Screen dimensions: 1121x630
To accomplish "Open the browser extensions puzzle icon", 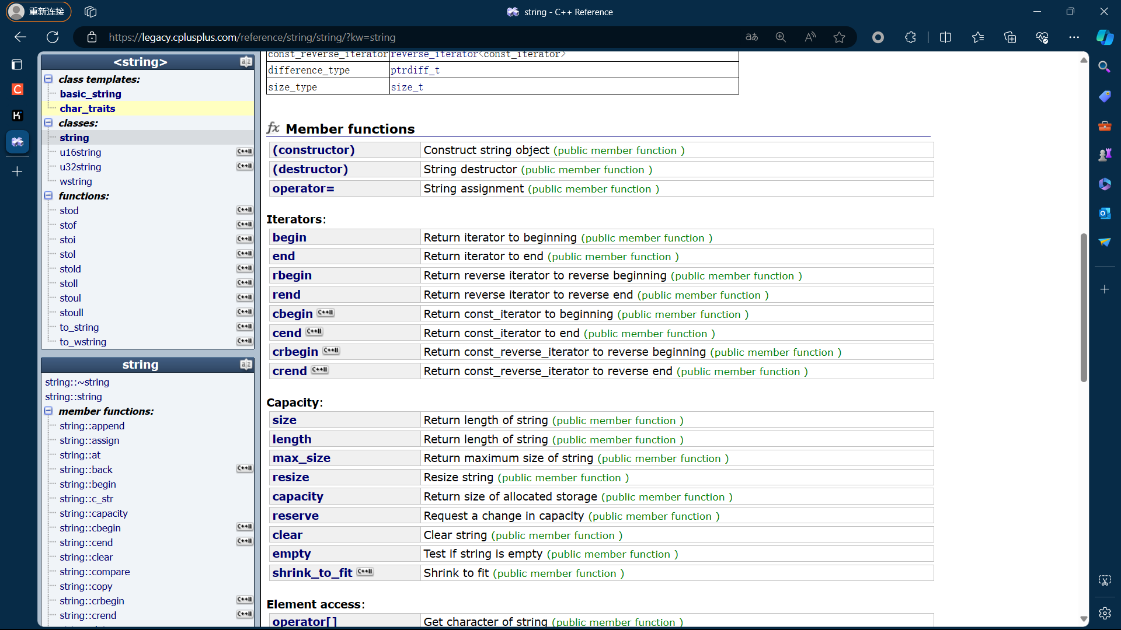I will point(910,37).
